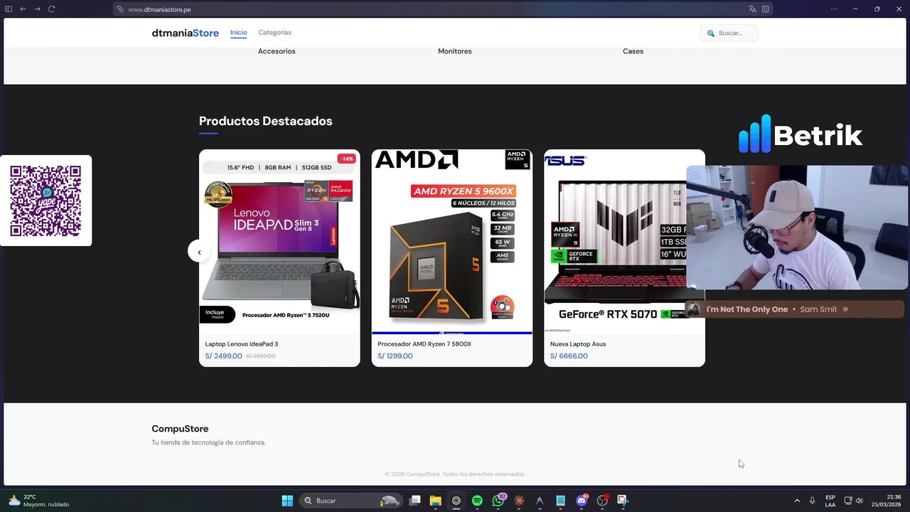Go forward using the browser forward arrow
Viewport: 910px width, 512px height.
coord(37,9)
